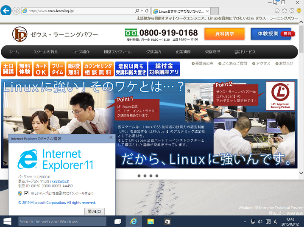Image resolution: width=304 pixels, height=227 pixels.
Task: Click the orange カードOK badge
Action: (x=41, y=69)
